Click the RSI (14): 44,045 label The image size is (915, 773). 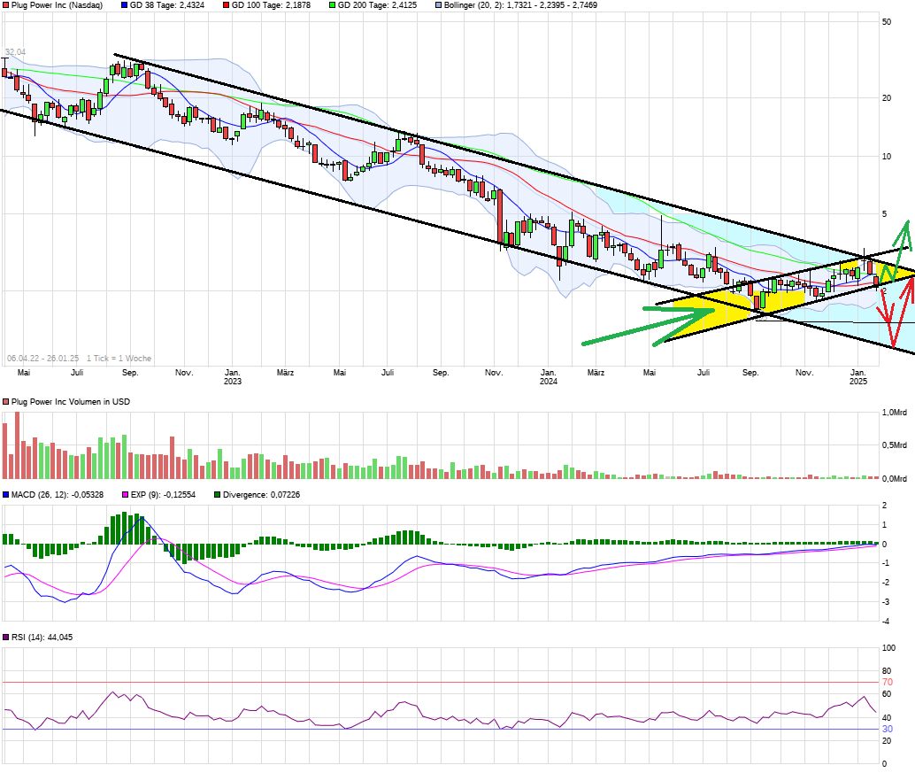point(42,637)
